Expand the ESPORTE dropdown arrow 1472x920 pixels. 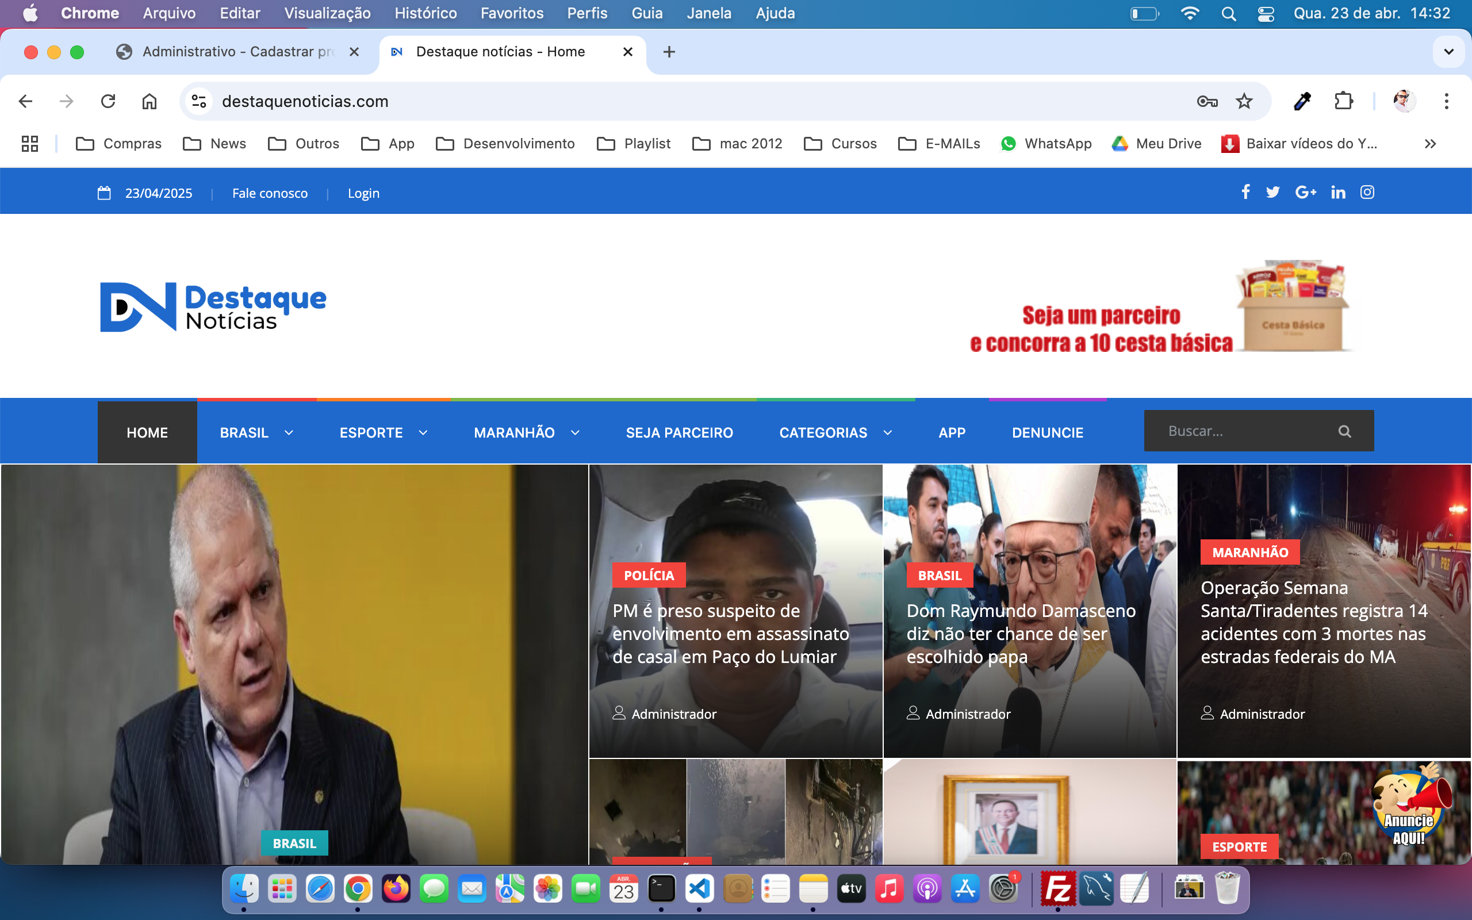[x=423, y=432]
